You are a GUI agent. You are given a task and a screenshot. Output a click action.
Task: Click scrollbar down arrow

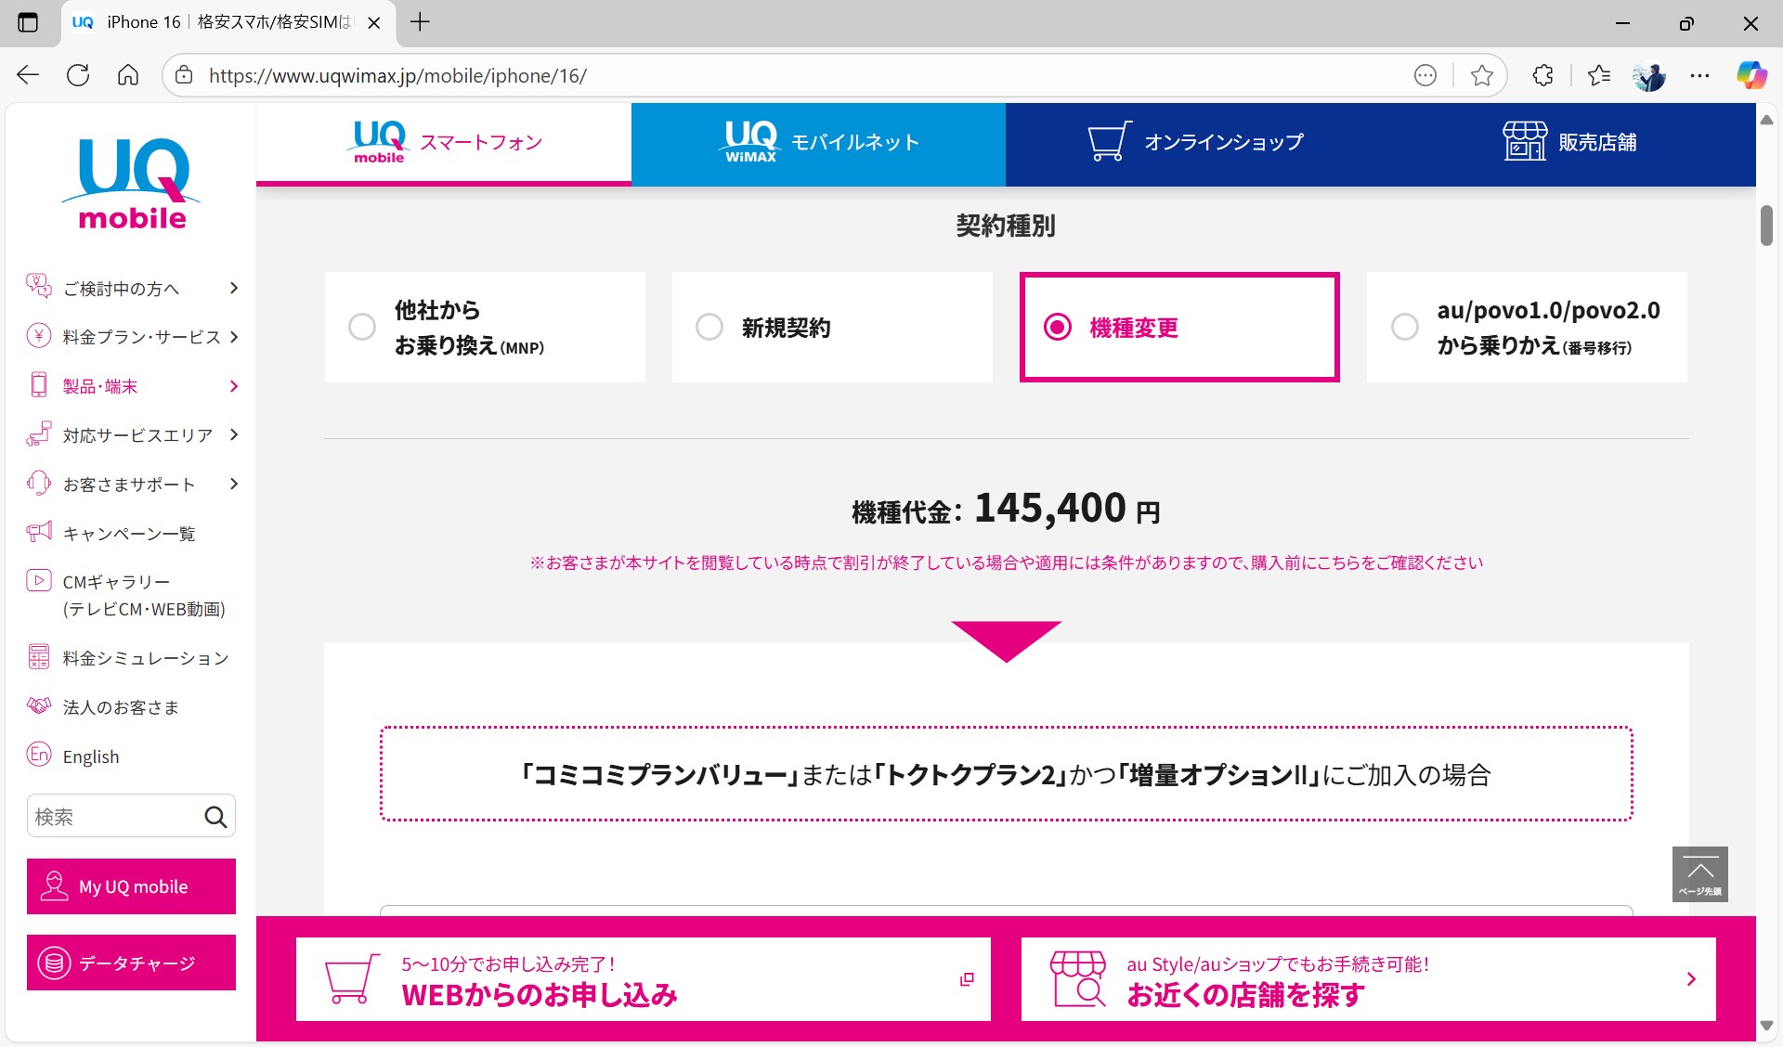coord(1766,1026)
